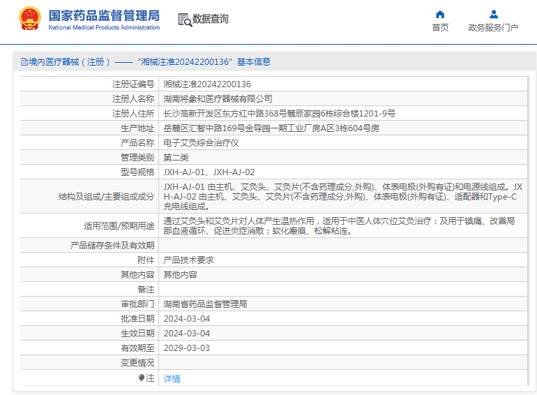Go to 首页 via house icon

click(x=440, y=14)
